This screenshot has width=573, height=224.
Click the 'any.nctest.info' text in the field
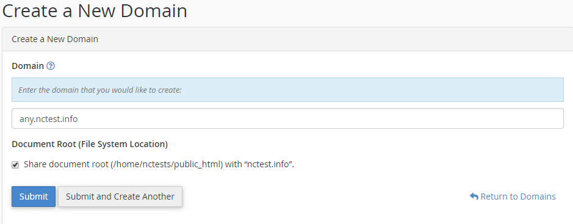pos(49,119)
